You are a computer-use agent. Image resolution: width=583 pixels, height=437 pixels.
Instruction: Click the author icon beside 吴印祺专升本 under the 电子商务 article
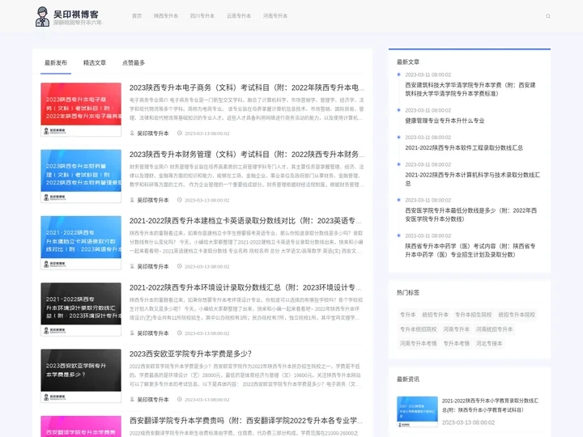tap(132, 133)
